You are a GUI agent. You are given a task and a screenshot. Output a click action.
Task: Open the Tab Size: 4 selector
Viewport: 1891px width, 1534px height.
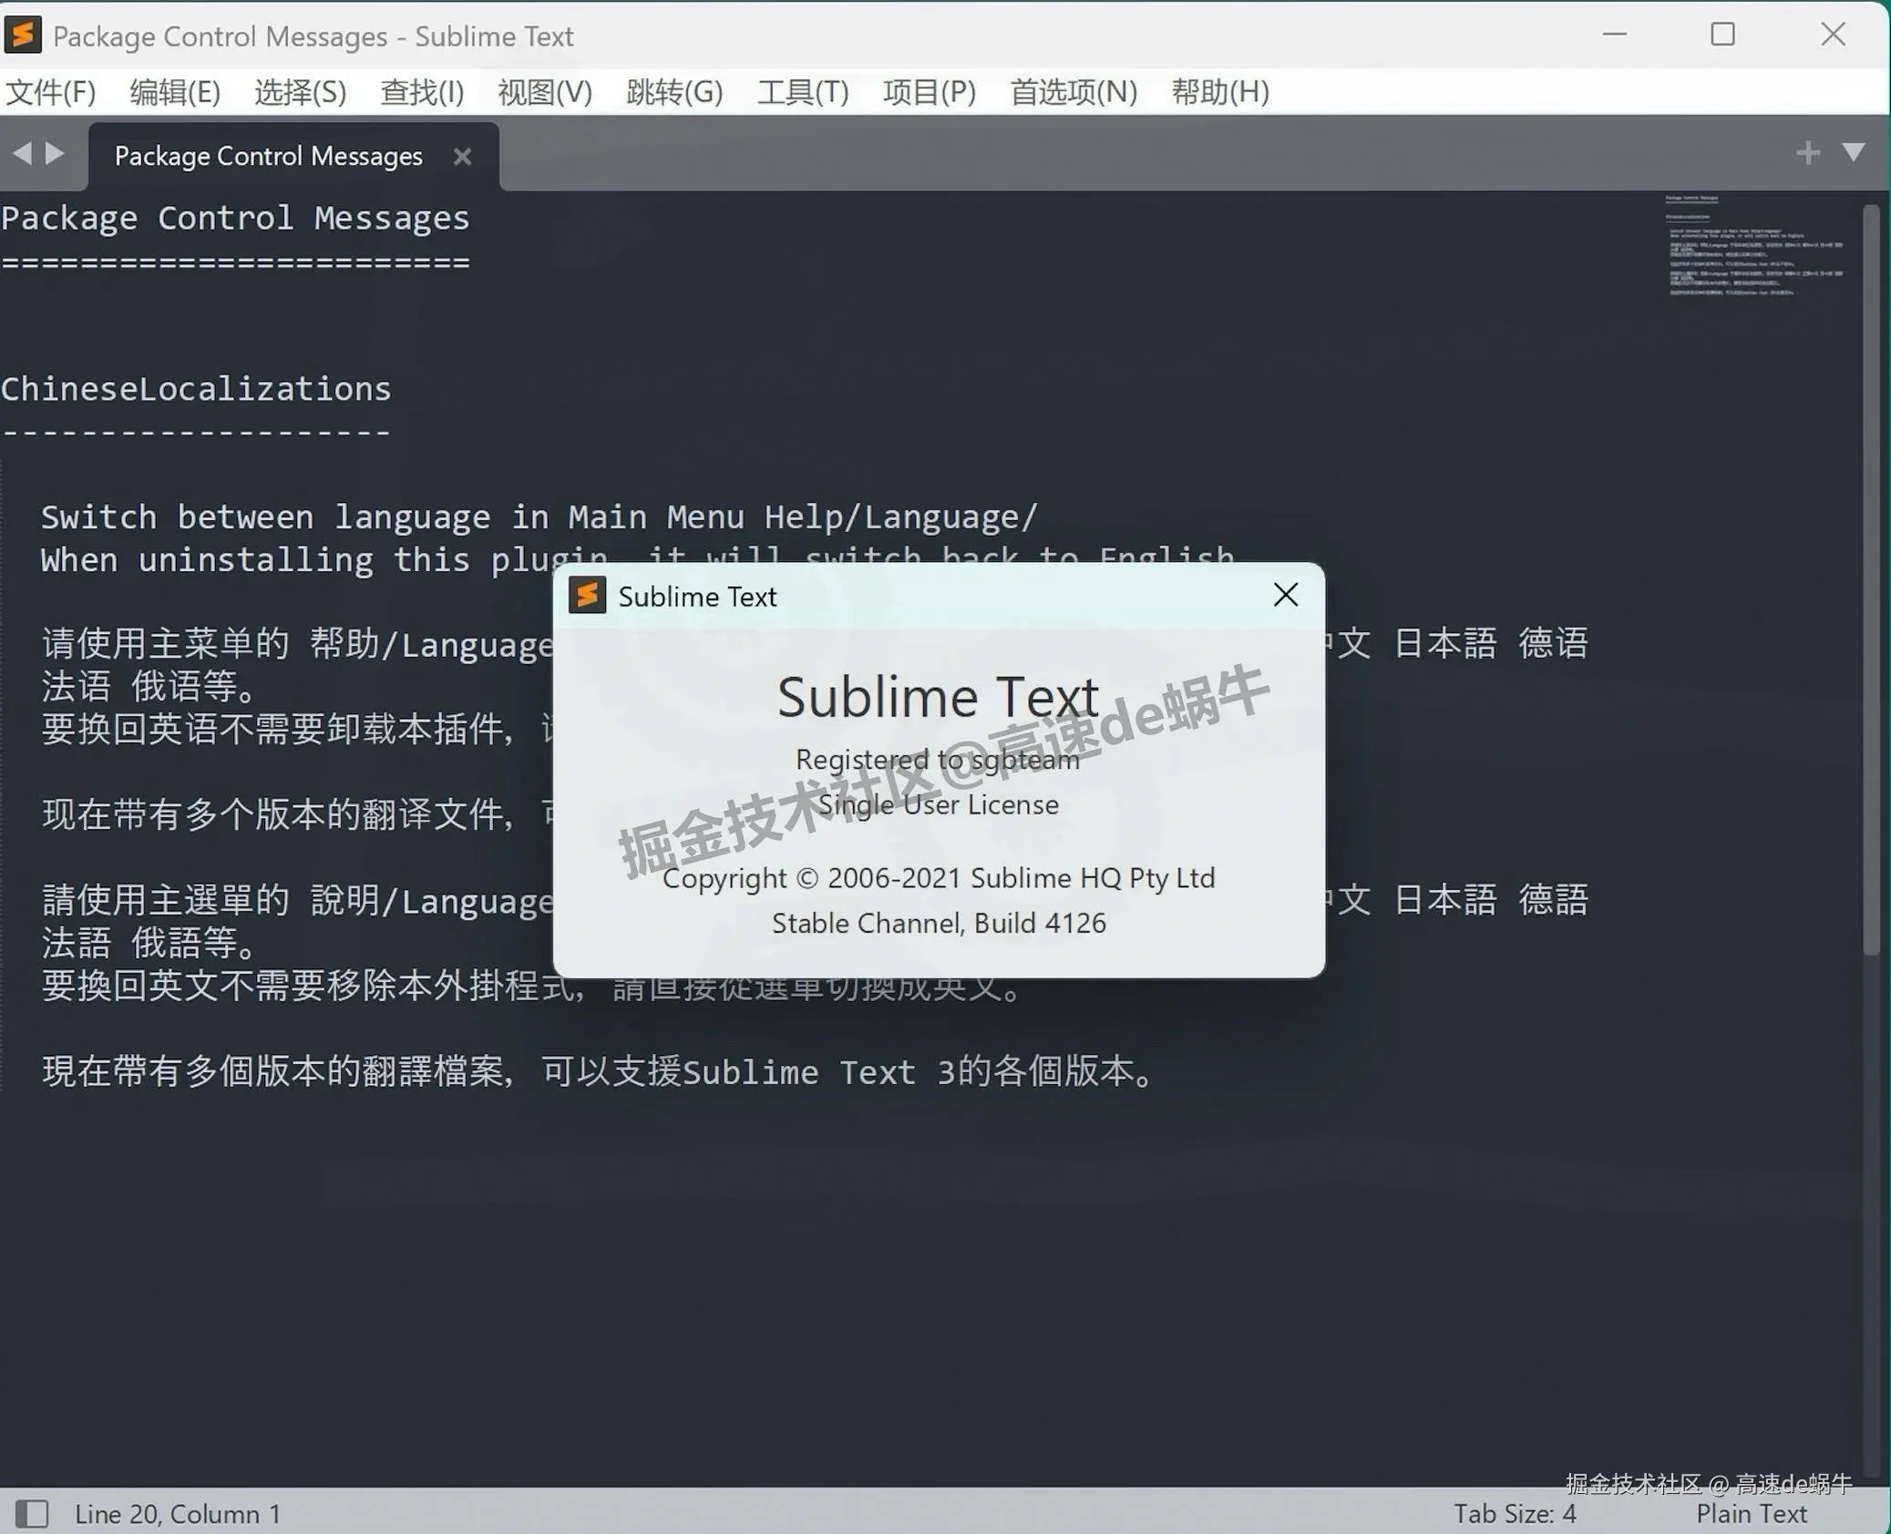(1516, 1514)
